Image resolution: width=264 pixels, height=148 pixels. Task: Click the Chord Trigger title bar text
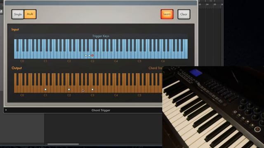(101, 110)
